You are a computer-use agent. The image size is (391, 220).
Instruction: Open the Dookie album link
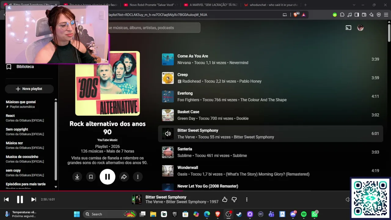[x=242, y=119]
